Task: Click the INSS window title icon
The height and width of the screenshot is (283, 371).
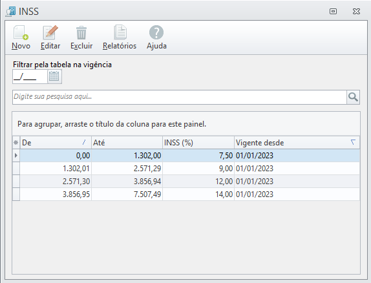Action: point(10,12)
